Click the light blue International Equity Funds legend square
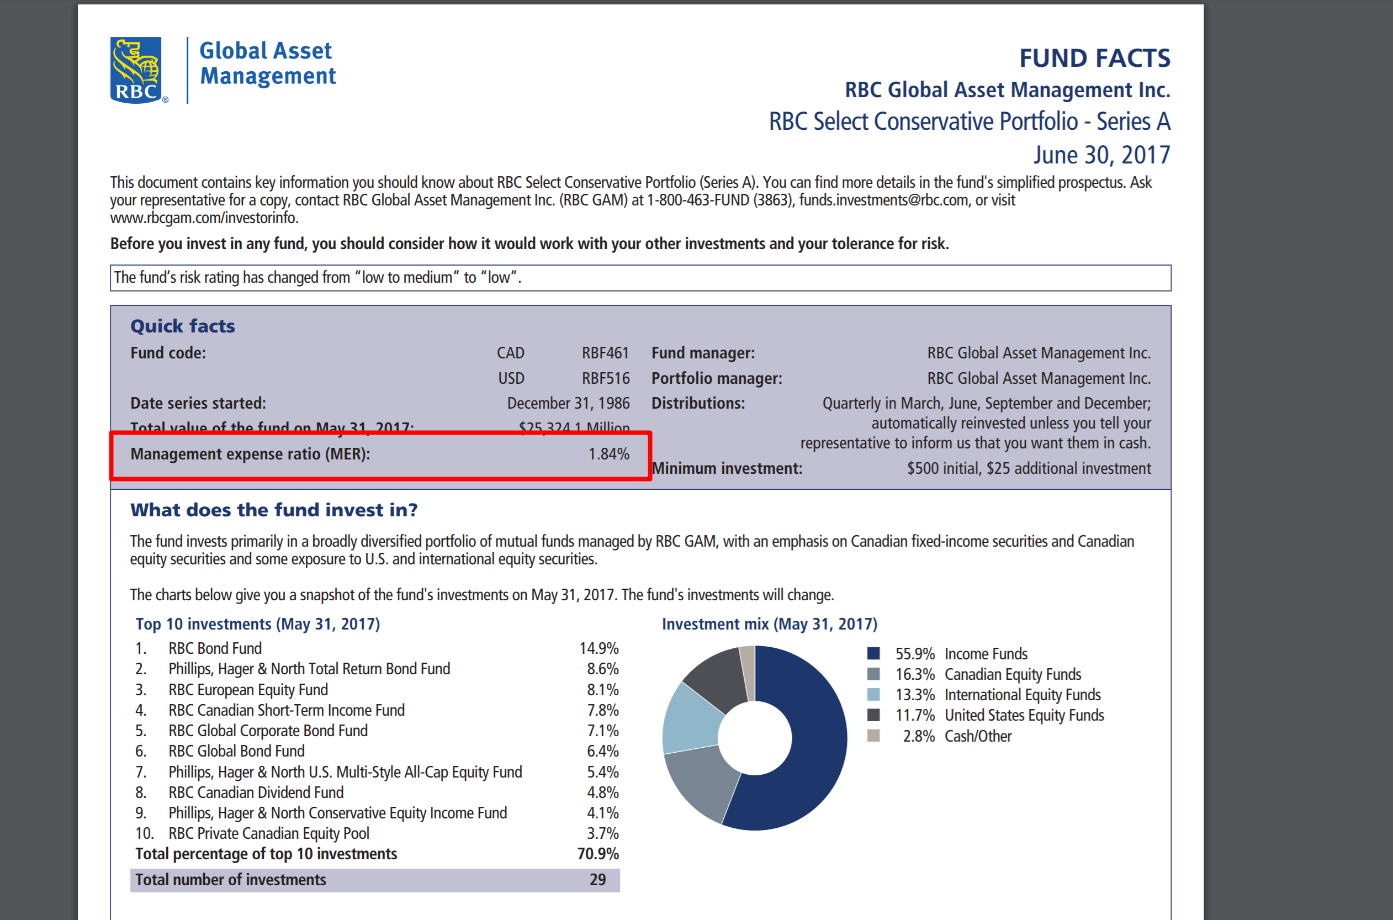 [x=873, y=695]
